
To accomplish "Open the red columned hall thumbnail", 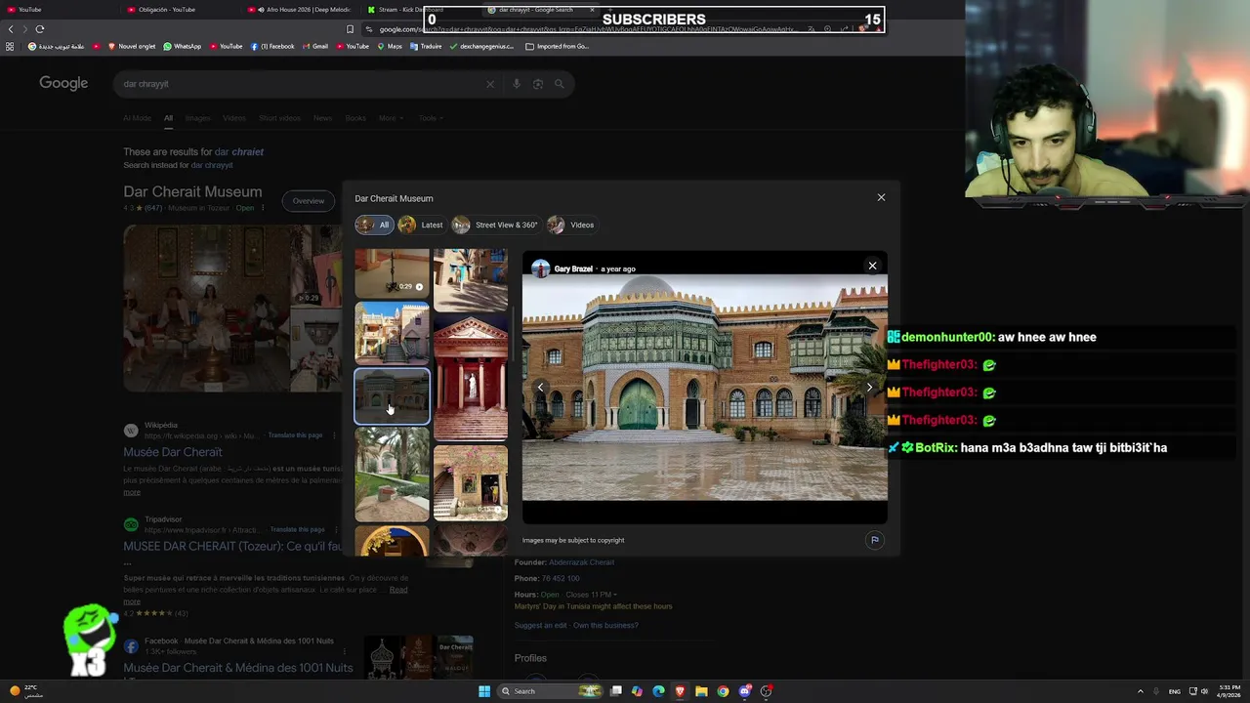I will pos(471,378).
